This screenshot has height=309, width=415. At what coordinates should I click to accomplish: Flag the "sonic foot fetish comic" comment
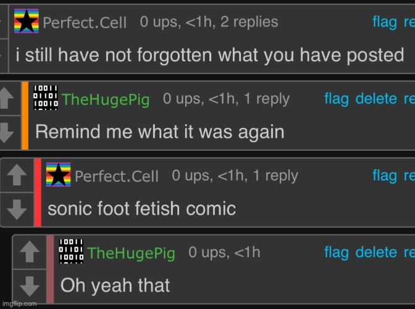(385, 176)
